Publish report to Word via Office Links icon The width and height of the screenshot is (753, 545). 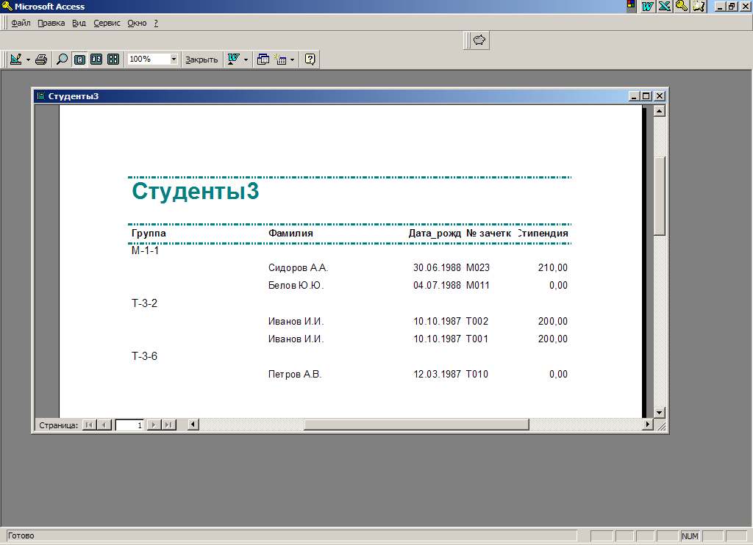coord(233,59)
